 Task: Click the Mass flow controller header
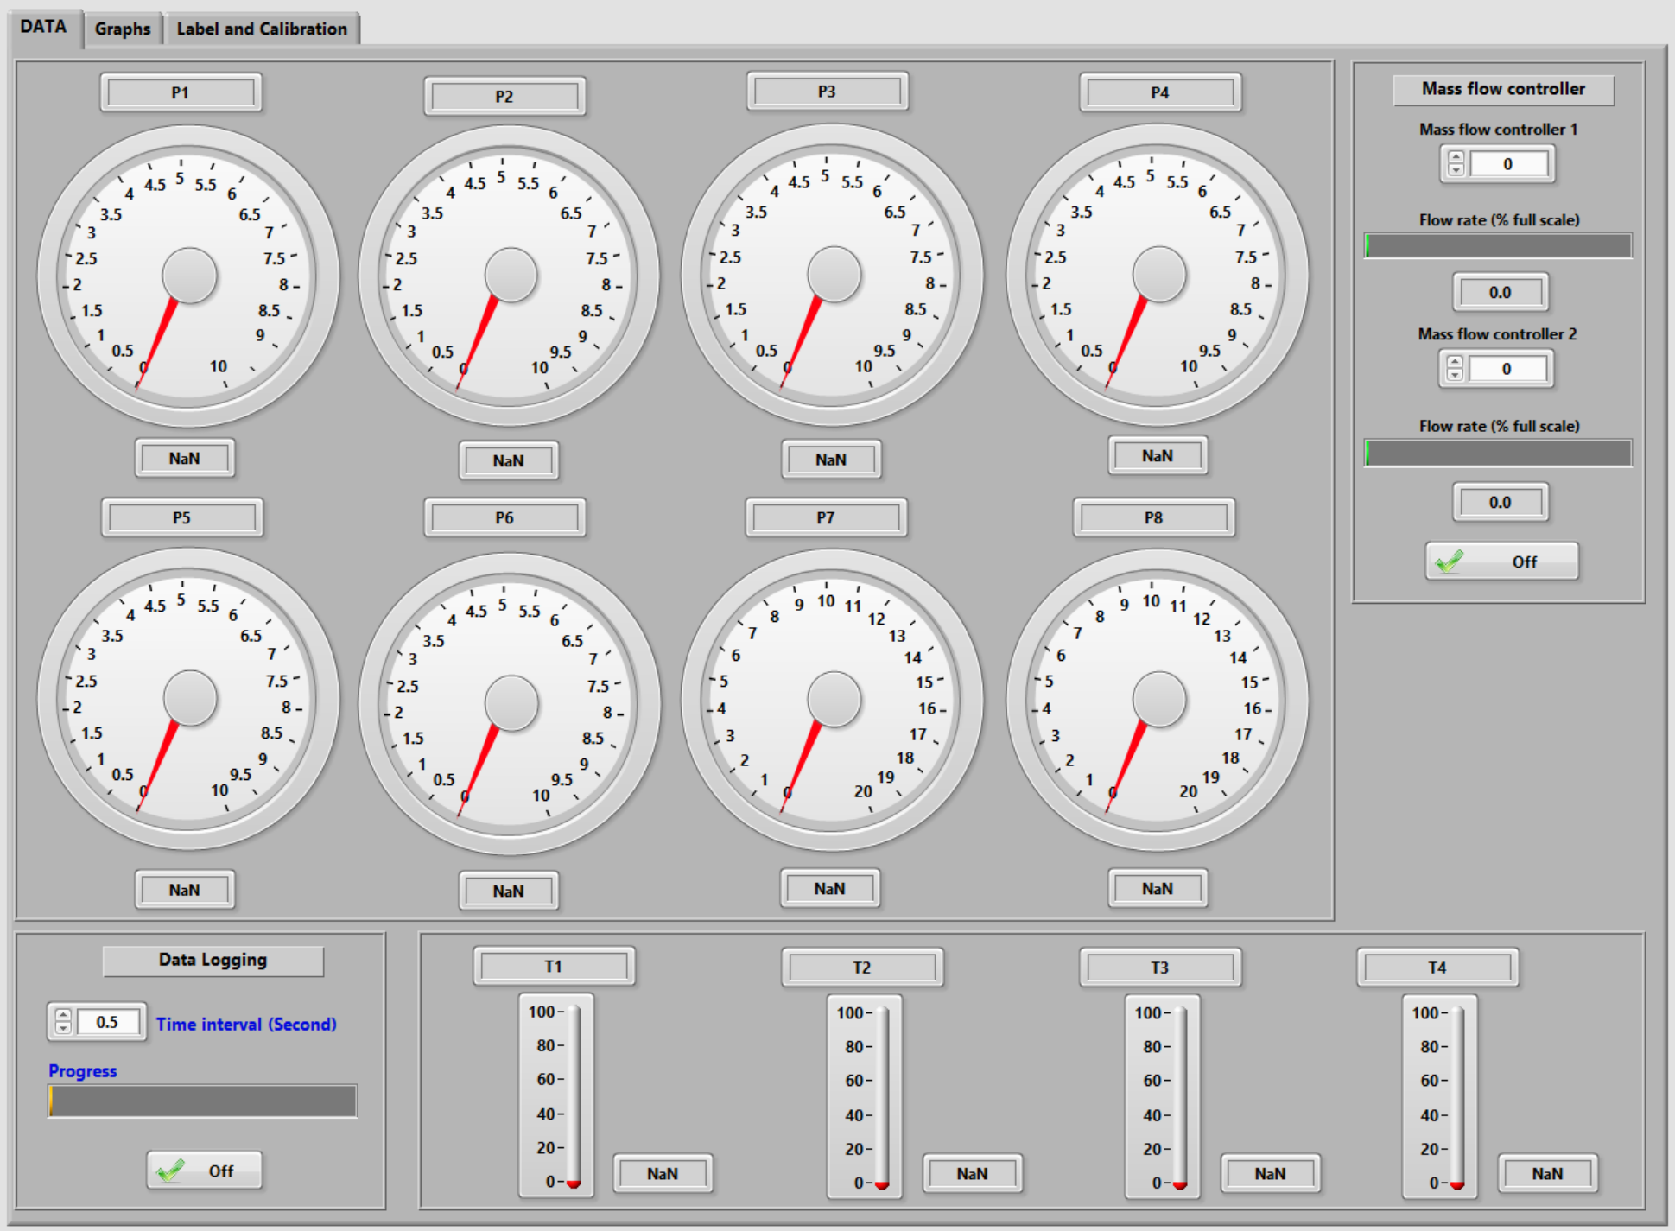click(1503, 88)
